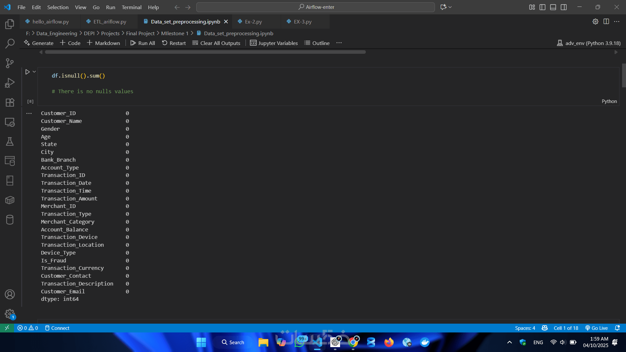Open the Explorer view in activity bar
This screenshot has height=352, width=626.
[10, 24]
